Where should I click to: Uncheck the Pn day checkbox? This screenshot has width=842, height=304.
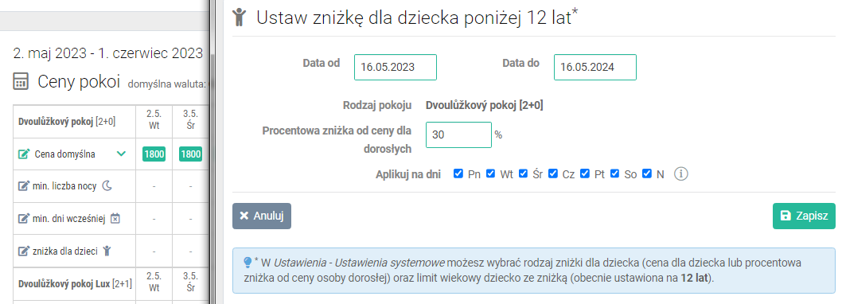tap(458, 173)
